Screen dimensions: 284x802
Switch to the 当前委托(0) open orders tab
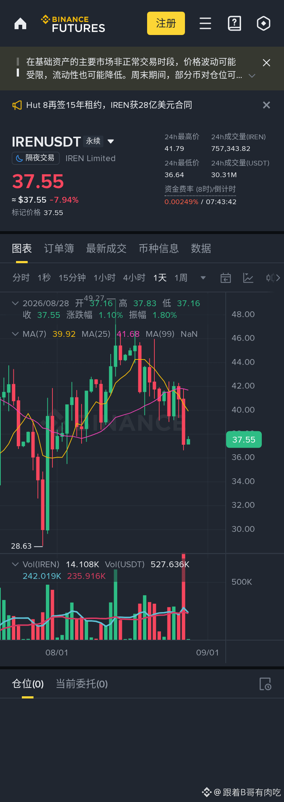tap(82, 684)
